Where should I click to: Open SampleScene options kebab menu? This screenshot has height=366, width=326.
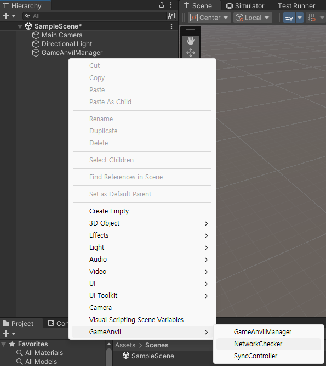click(x=171, y=26)
